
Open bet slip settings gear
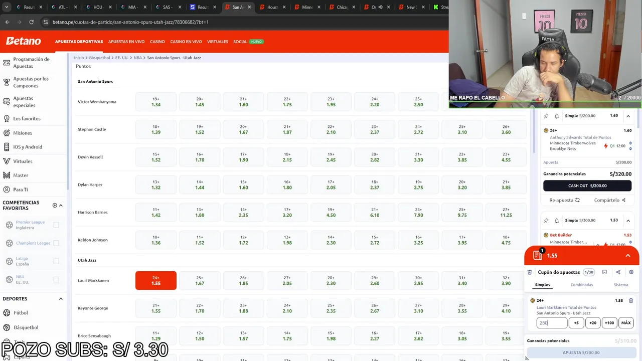point(631,272)
